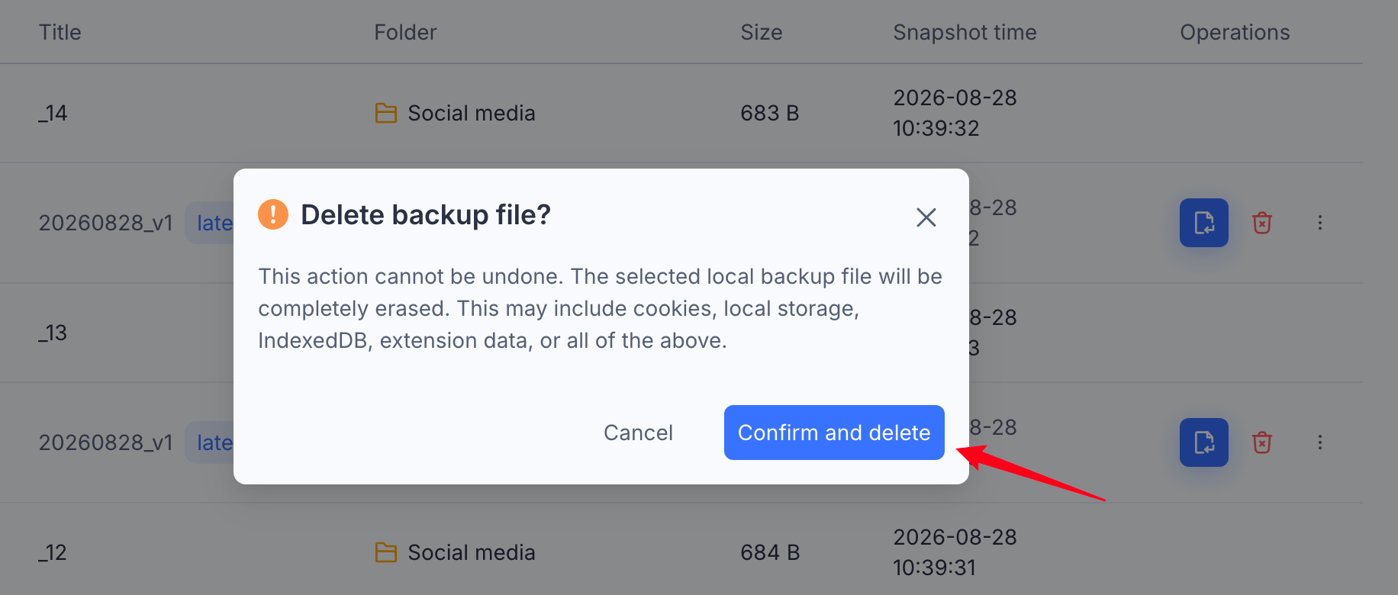Click restore backup icon in row above _12

click(1203, 442)
